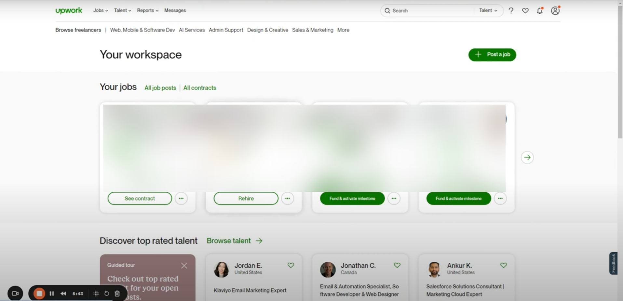Expand the Jobs menu
This screenshot has width=623, height=301.
pos(101,10)
